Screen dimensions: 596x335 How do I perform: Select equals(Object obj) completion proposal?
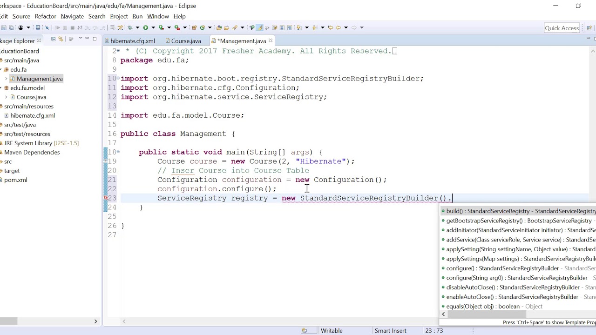click(x=518, y=306)
